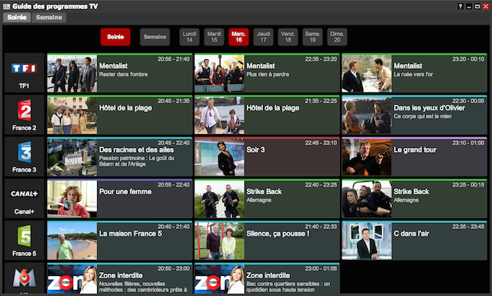
Task: Select the Vend. 18 day button
Action: pyautogui.click(x=288, y=37)
